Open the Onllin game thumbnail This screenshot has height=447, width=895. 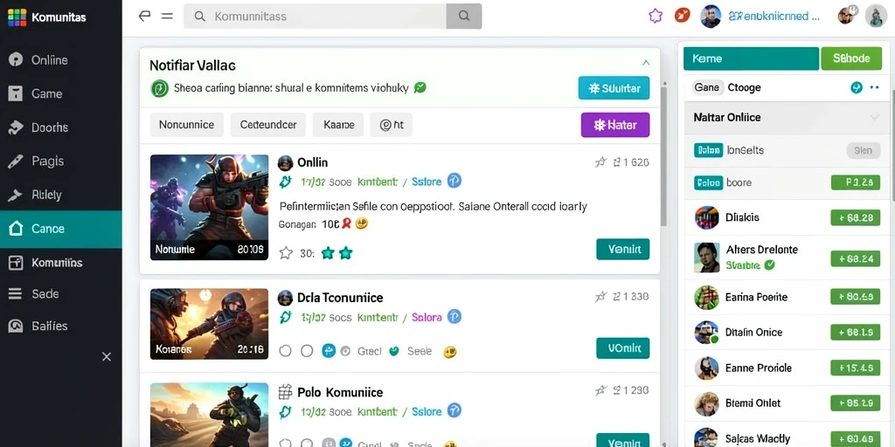[210, 208]
